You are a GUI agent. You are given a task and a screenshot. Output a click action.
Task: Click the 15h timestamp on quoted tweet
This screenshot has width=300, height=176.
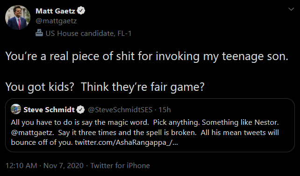pyautogui.click(x=164, y=109)
